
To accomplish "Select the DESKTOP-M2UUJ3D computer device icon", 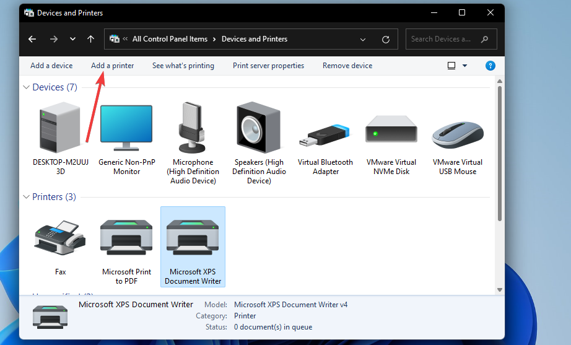I will [x=61, y=129].
